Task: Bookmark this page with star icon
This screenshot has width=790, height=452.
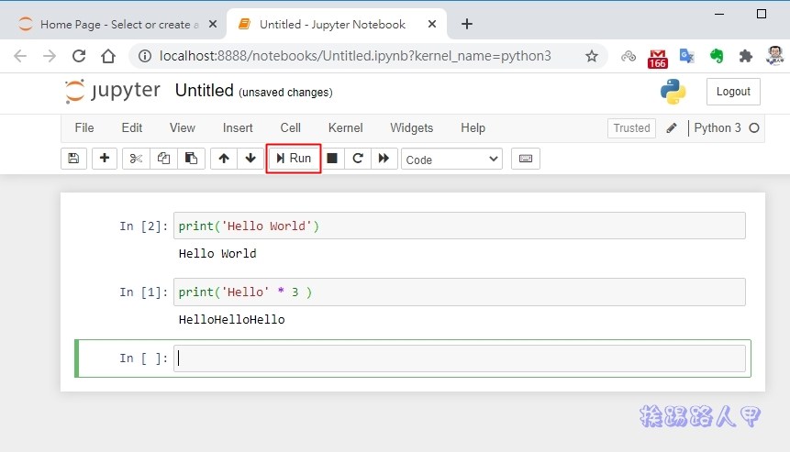Action: coord(592,56)
